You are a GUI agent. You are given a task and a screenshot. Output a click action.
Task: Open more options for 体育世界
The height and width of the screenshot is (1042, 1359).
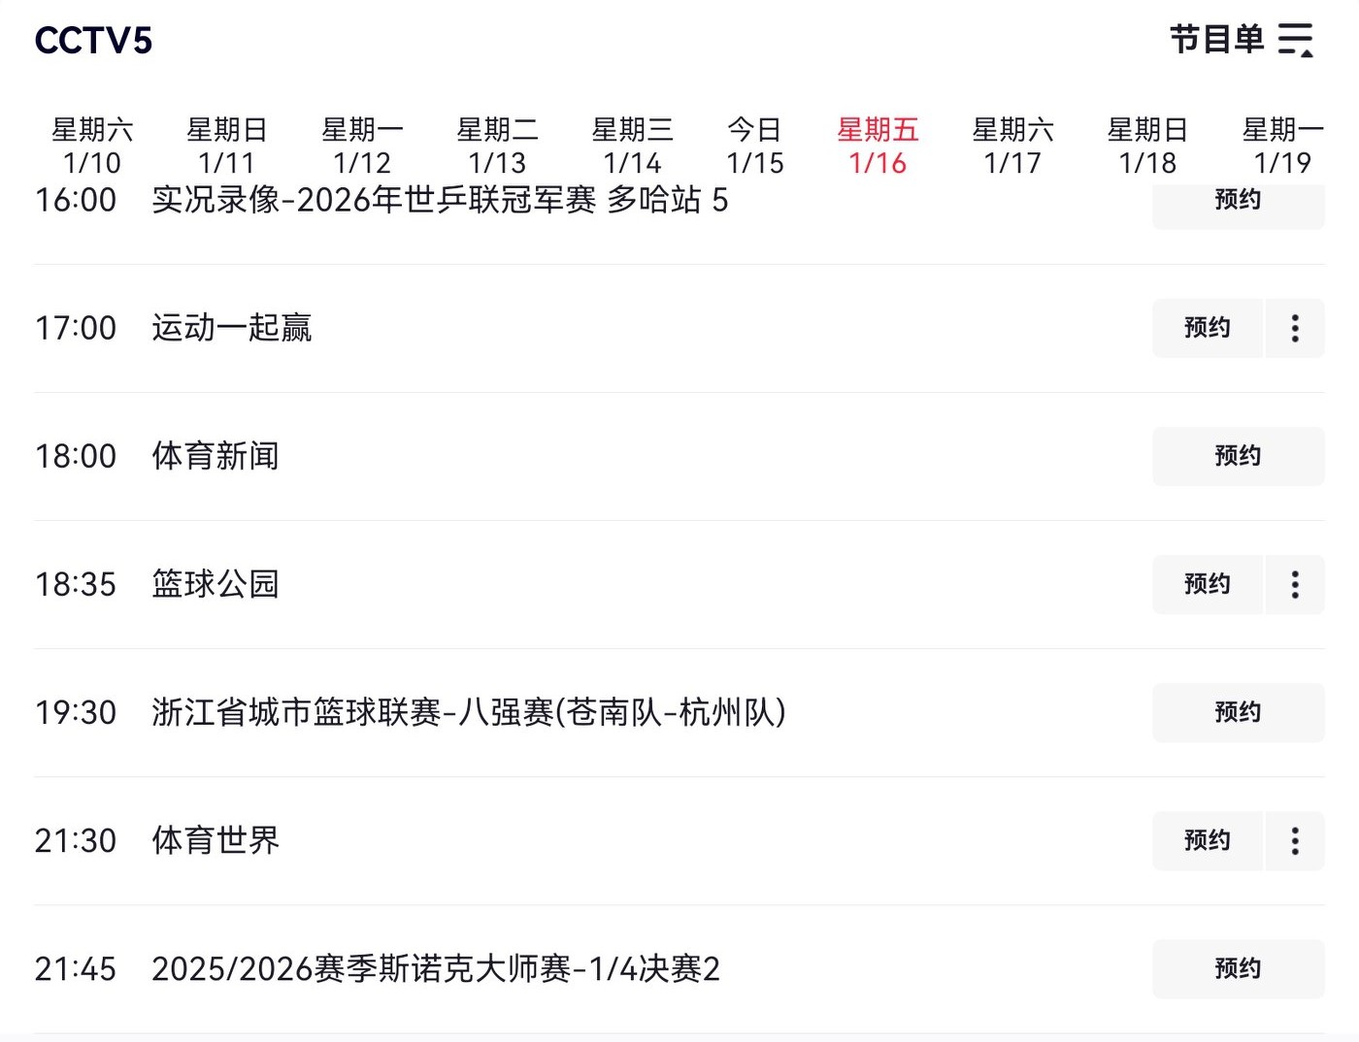[1295, 840]
